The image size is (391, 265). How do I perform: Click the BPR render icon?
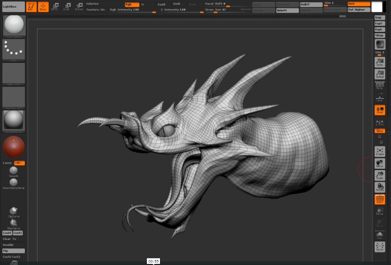click(380, 45)
